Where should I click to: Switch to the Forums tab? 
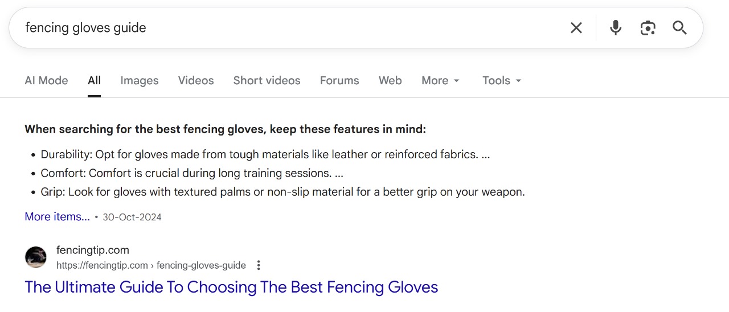[x=339, y=81]
